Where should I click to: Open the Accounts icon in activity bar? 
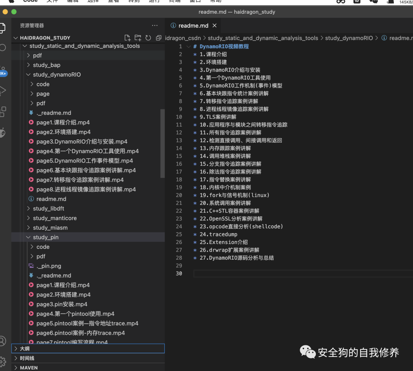[x=2, y=341]
